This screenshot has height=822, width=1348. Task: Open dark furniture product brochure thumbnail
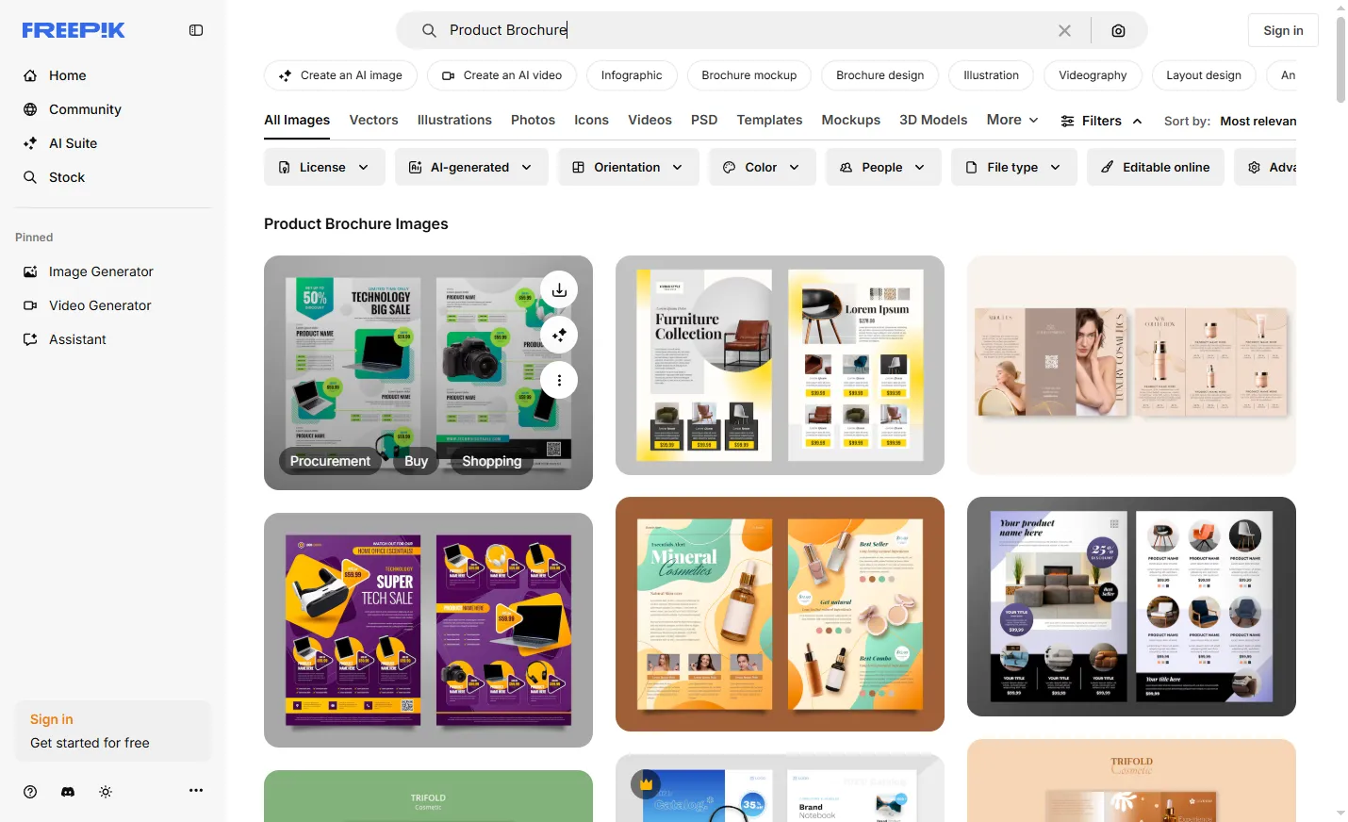(1131, 606)
